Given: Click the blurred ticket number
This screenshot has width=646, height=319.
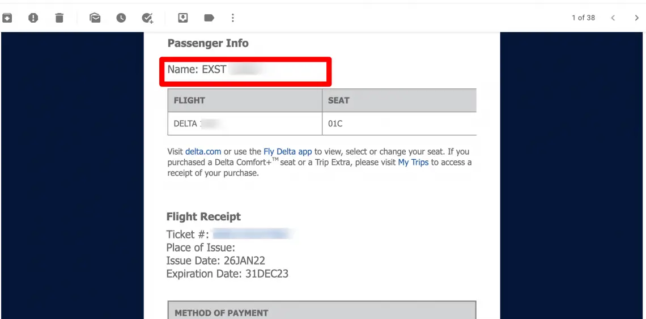Looking at the screenshot, I should click(x=253, y=235).
